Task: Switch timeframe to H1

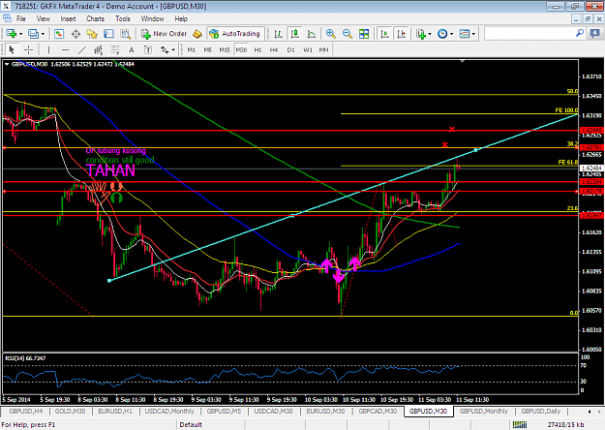Action: [x=257, y=49]
